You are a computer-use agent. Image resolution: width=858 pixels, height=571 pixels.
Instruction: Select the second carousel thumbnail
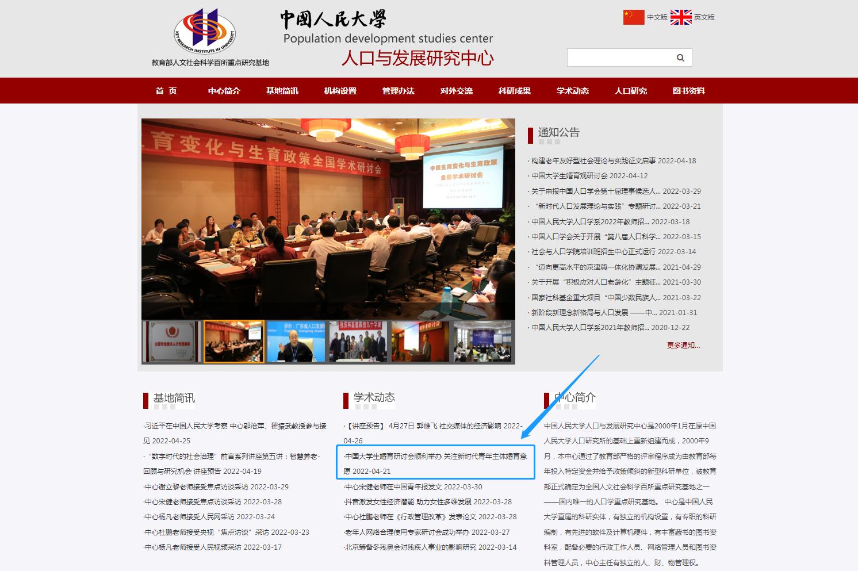(233, 341)
